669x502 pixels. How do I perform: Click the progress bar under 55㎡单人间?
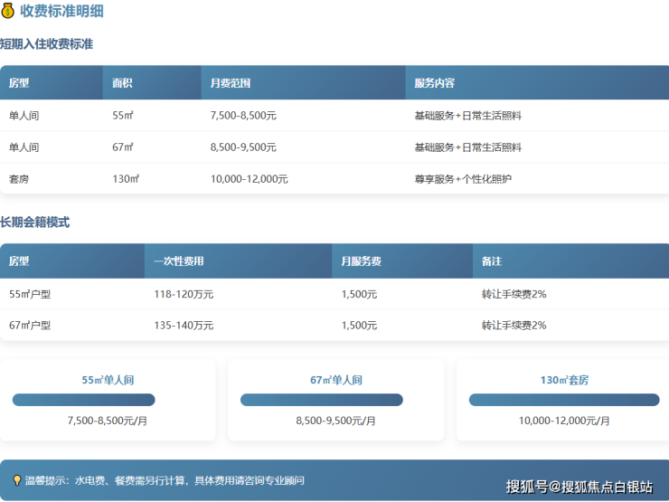coord(83,400)
